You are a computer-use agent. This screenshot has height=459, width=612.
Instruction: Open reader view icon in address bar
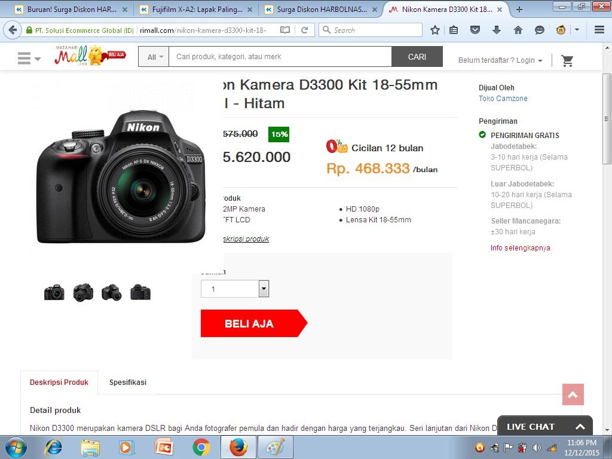tap(285, 30)
